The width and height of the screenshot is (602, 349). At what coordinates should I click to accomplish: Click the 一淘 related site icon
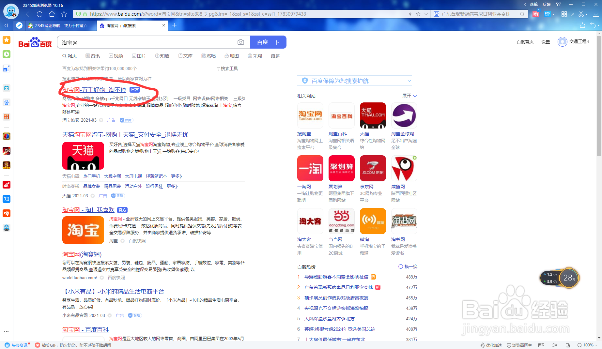point(310,168)
